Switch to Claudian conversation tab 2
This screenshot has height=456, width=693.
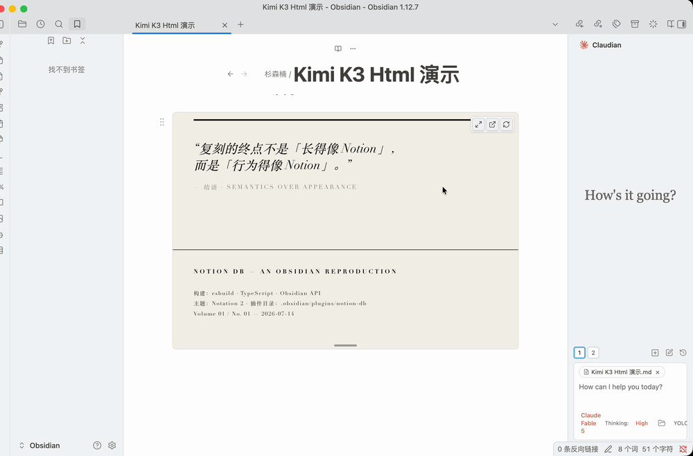[593, 353]
